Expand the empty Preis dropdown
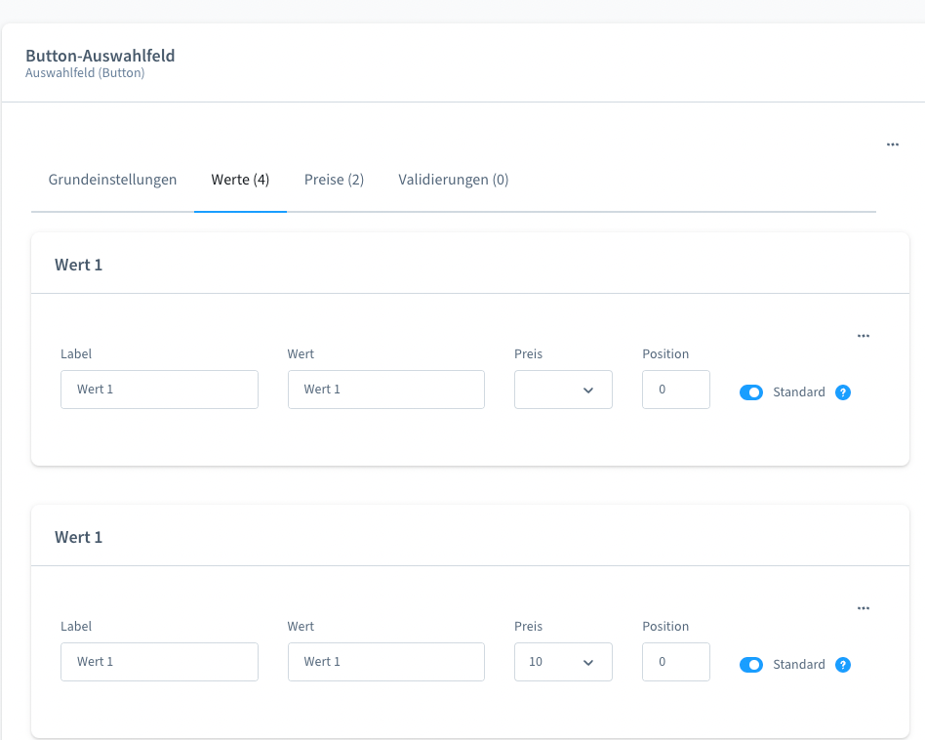 563,390
